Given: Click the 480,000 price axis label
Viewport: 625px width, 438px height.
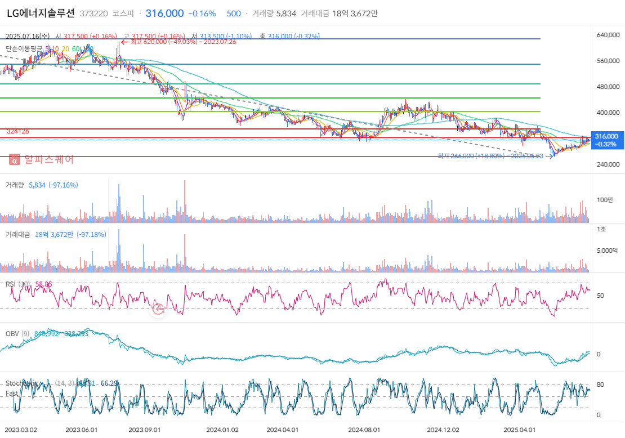Looking at the screenshot, I should tap(608, 87).
